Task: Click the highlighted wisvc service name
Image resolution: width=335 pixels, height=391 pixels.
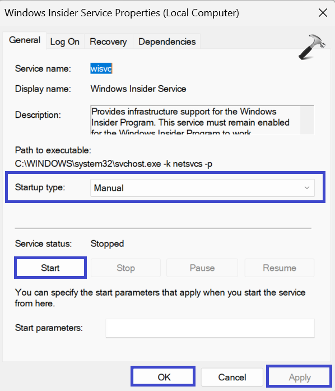Action: (x=101, y=68)
